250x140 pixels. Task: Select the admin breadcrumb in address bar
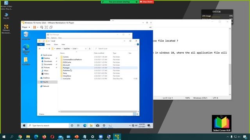click(58, 49)
